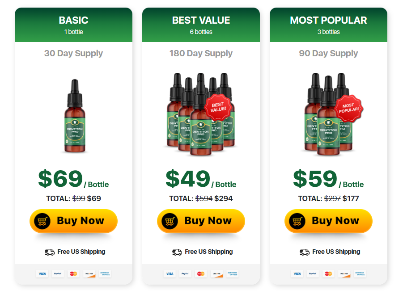Viewport: 403px width, 294px height.
Task: Click the shipping truck icon under Basic package
Action: coord(50,252)
